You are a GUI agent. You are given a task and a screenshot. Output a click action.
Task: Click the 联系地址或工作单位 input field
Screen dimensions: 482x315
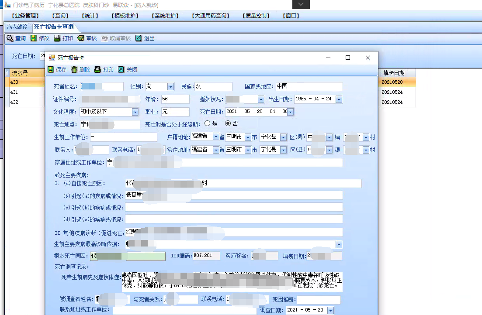(x=185, y=310)
